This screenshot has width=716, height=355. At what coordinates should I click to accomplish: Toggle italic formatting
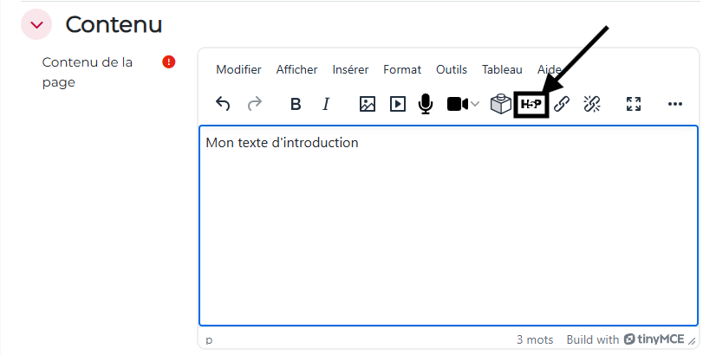[x=326, y=104]
